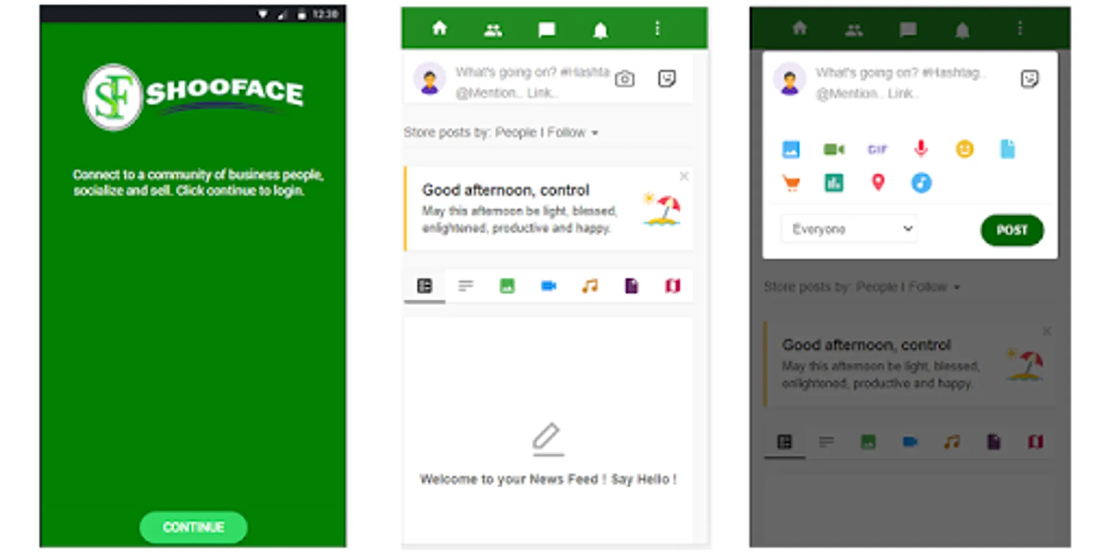Attach music using the blue music note icon

921,183
